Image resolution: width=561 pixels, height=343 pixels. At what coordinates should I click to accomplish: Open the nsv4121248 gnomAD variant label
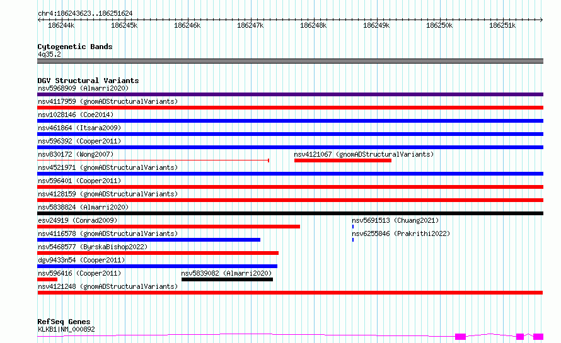pyautogui.click(x=108, y=286)
